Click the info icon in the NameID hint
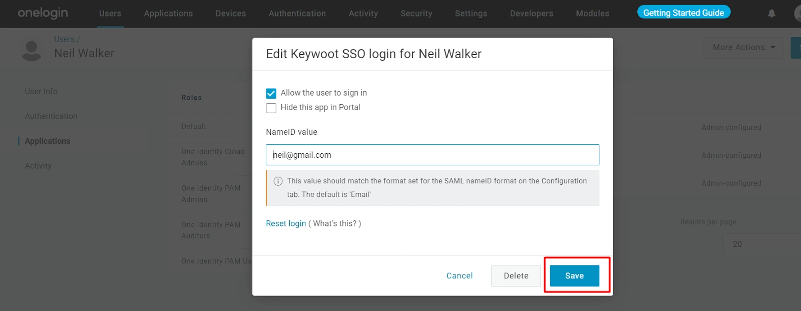 tap(278, 181)
